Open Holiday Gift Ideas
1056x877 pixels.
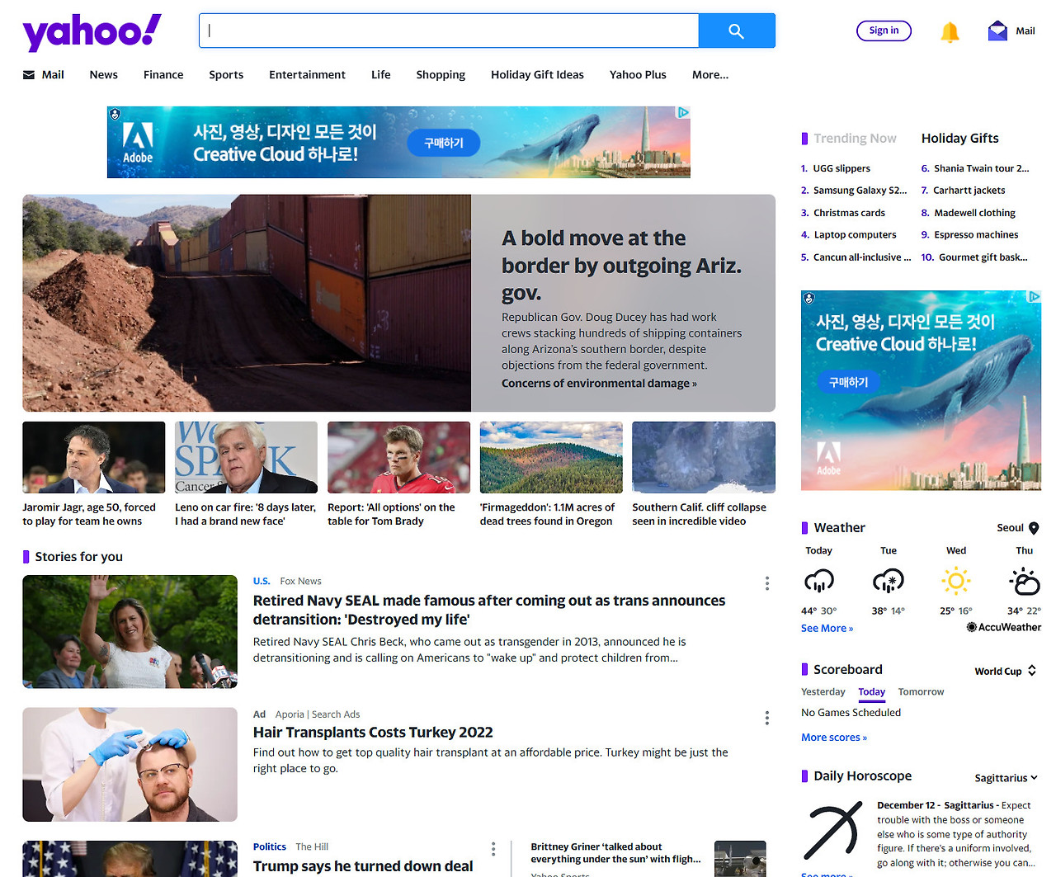(537, 74)
